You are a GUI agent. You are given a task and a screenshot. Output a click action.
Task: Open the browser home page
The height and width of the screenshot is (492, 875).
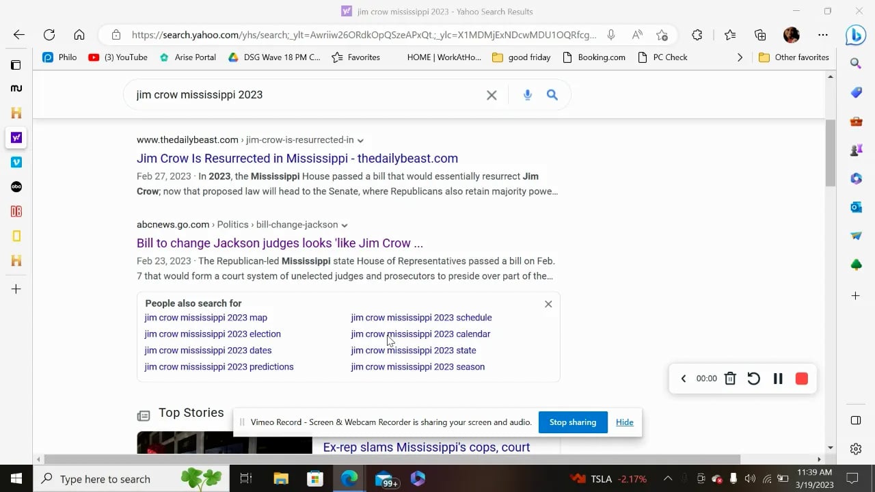point(79,35)
